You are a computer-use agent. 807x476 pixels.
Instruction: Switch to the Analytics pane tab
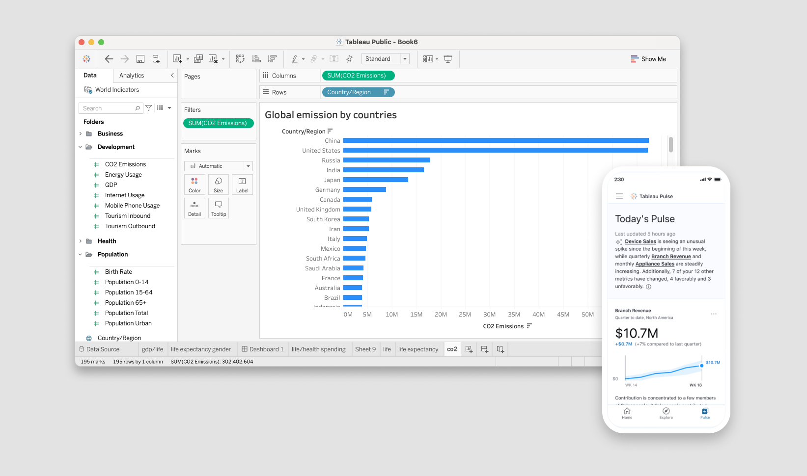point(132,76)
